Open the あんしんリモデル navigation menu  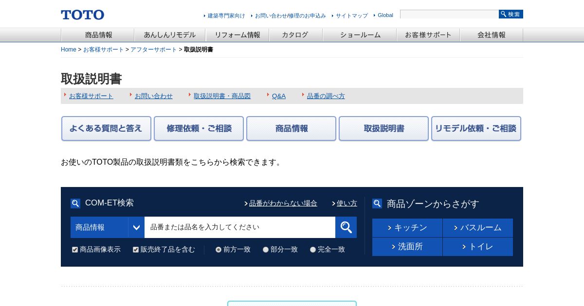(x=170, y=35)
